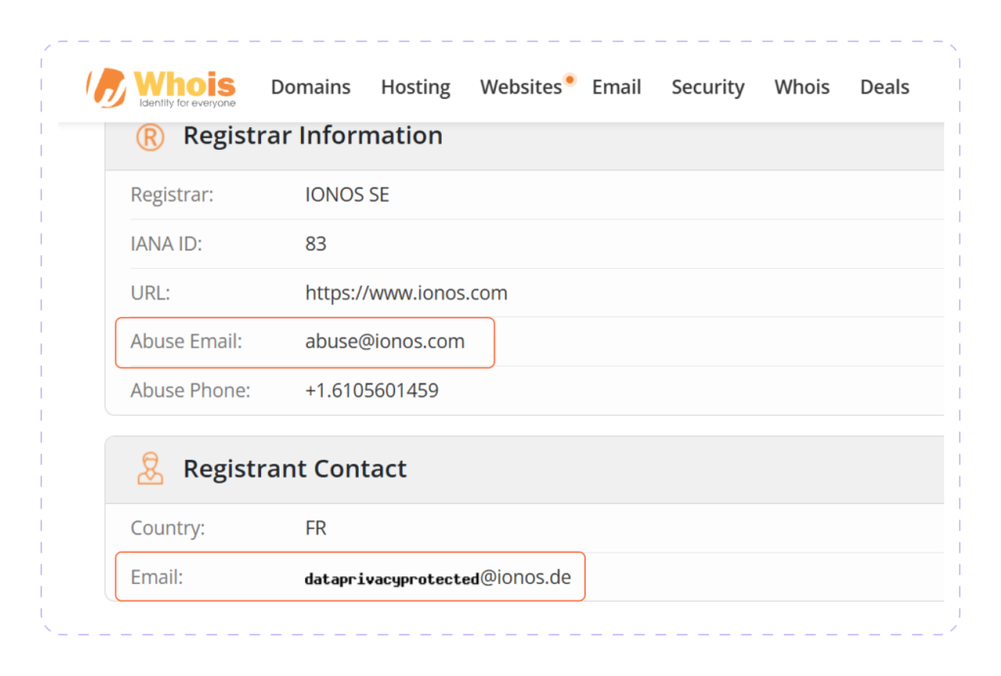Click the Registrant Contact person icon
Image resolution: width=1001 pixels, height=676 pixels.
pos(150,469)
